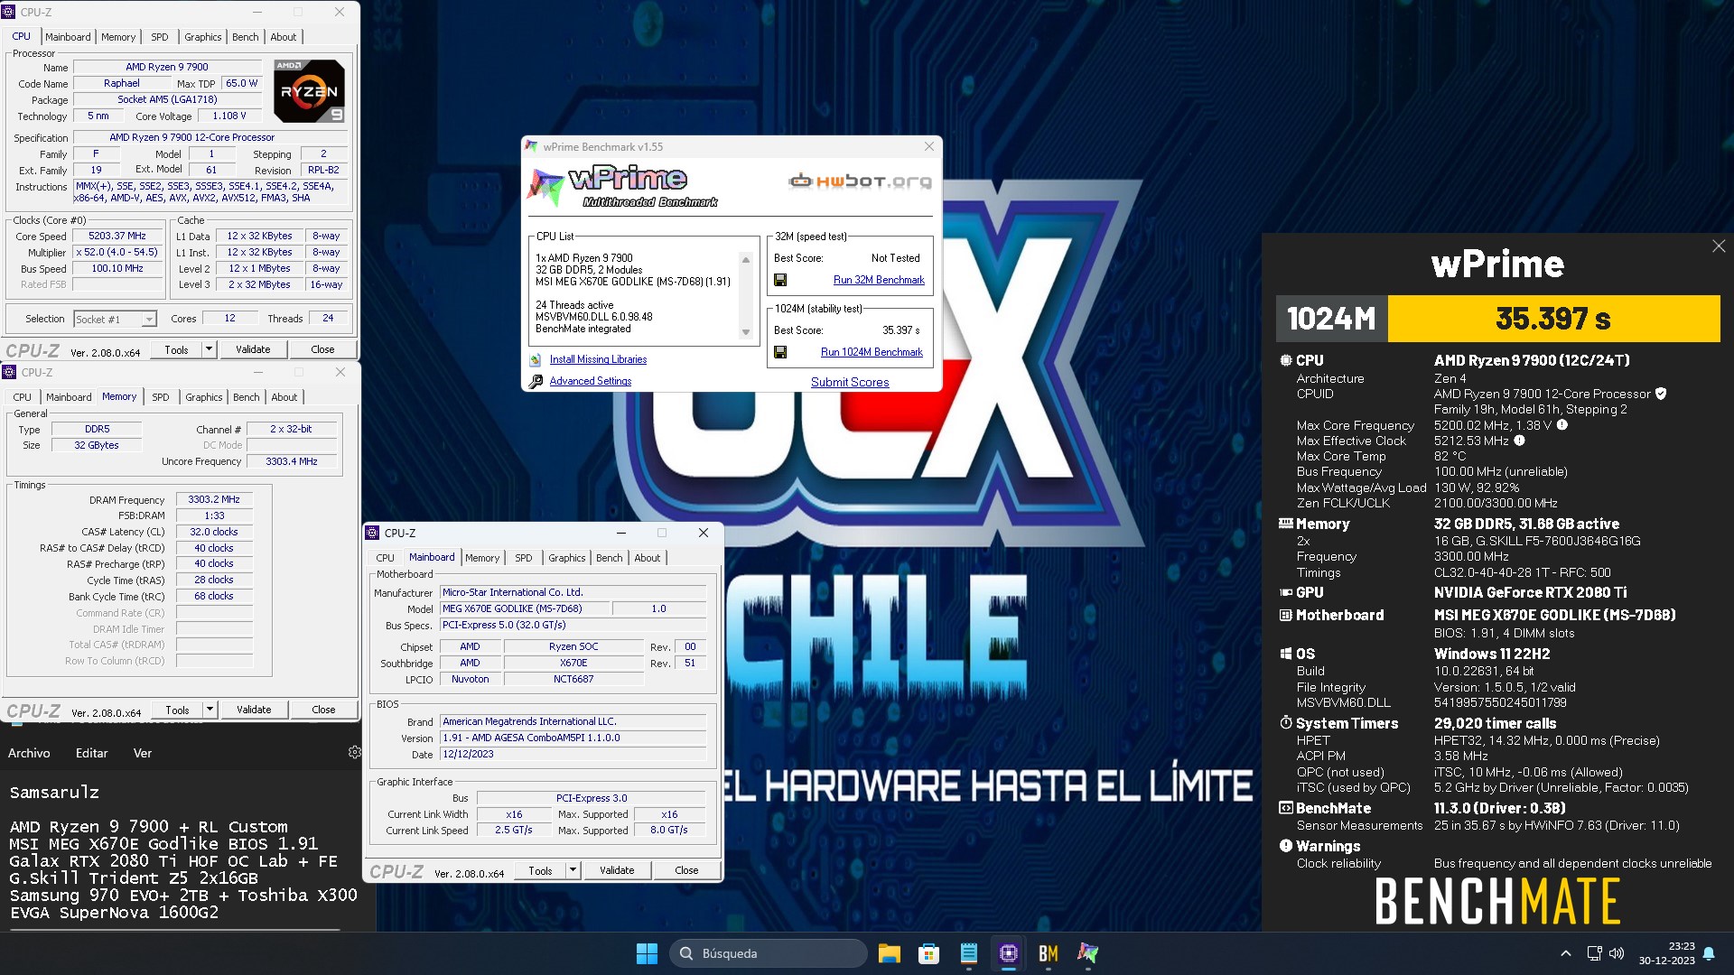
Task: Select CPU tab in Mainboard CPU-Z window
Action: pos(386,558)
